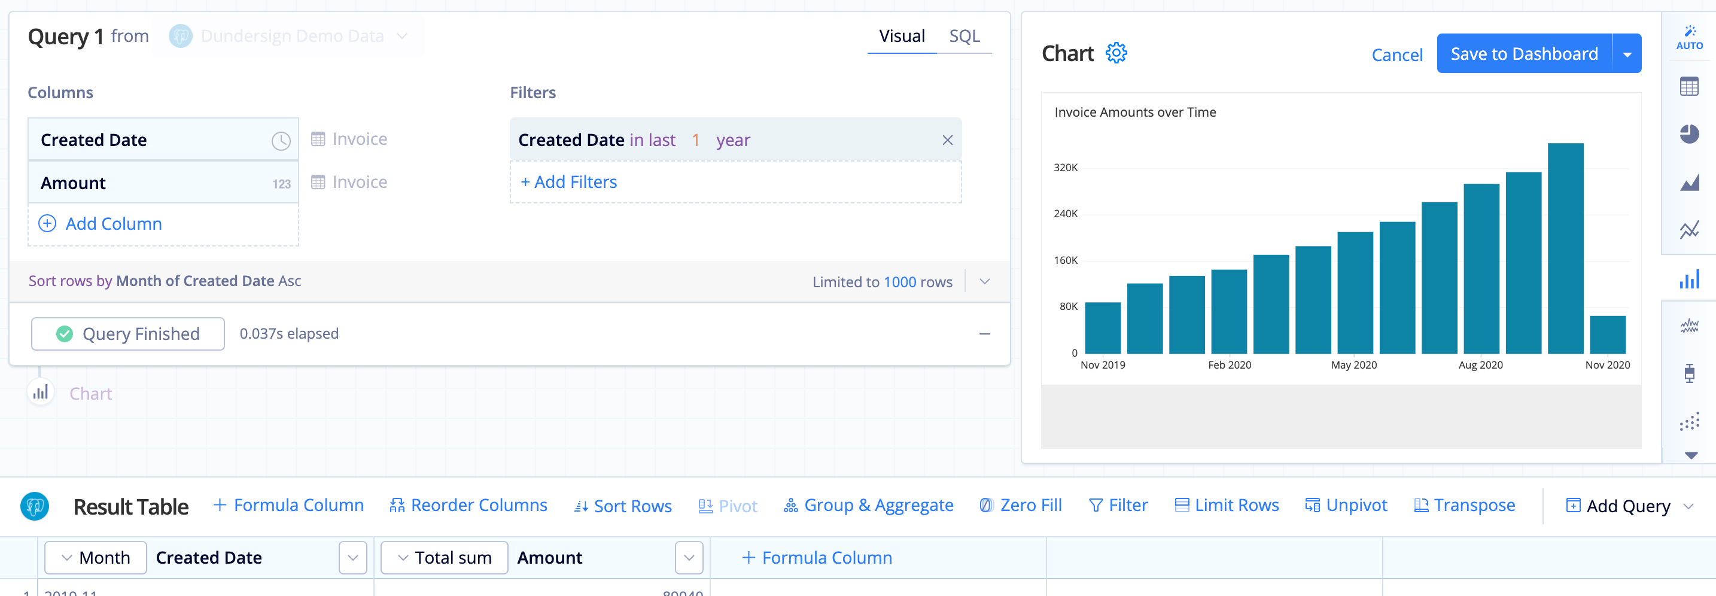This screenshot has width=1716, height=596.
Task: Show more chart types arrow
Action: click(x=1691, y=455)
